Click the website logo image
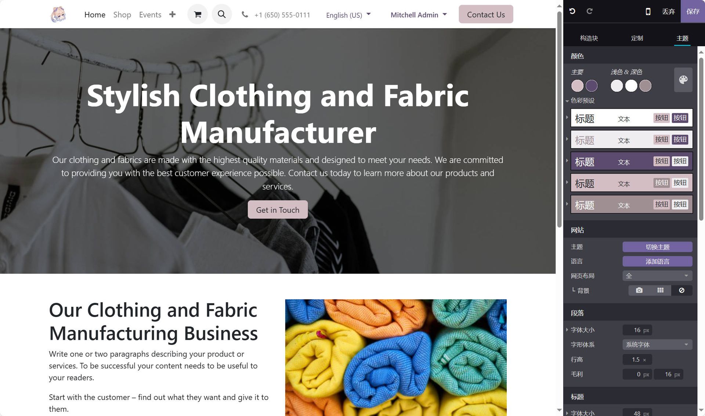Image resolution: width=705 pixels, height=416 pixels. point(58,14)
